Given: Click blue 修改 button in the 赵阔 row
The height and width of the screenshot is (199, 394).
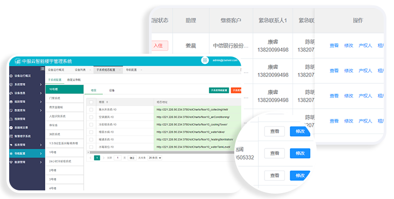Looking at the screenshot, I should coord(300,153).
